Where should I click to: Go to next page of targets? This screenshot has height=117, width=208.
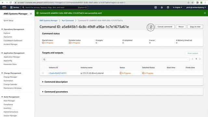[200, 59]
